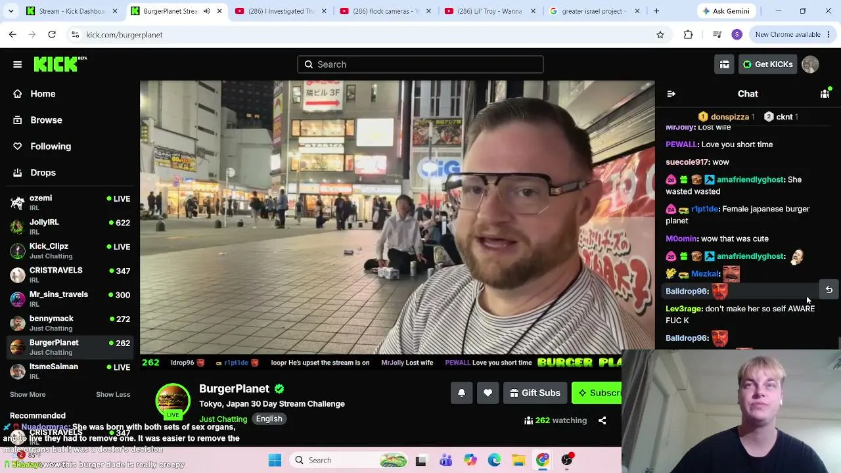
Task: Open Chrome media controls icon
Action: point(717,35)
